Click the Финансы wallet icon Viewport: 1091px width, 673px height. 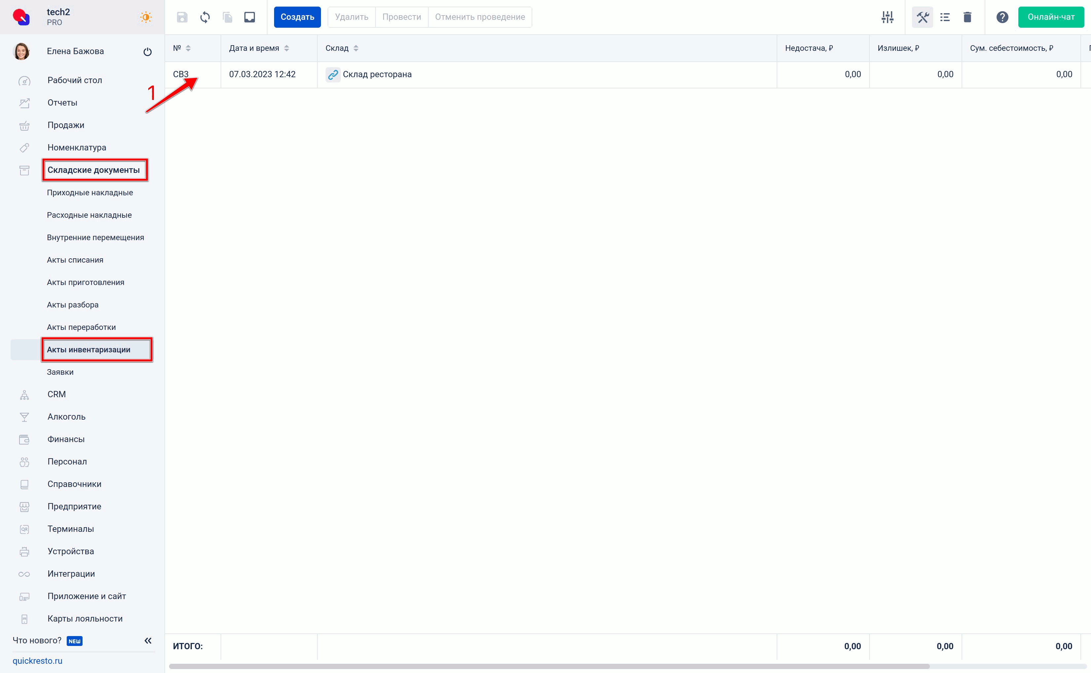tap(24, 439)
